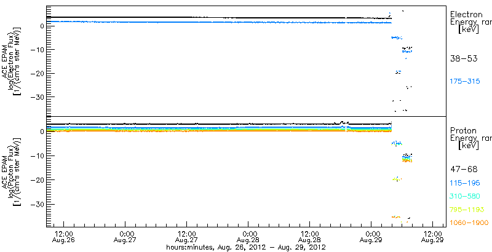Click the yellow 795-1193 proton legend label
This screenshot has width=492, height=252.
tap(467, 210)
